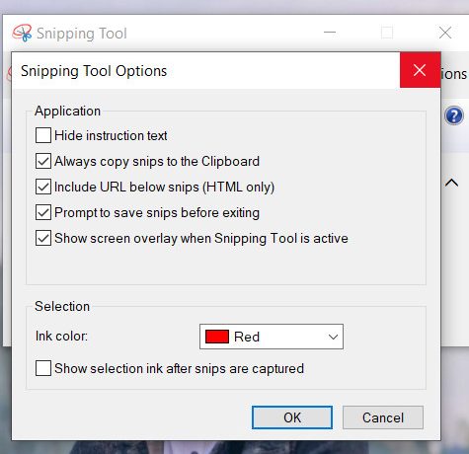469x454 pixels.
Task: Uncheck Always copy snips to the Clipboard
Action: point(43,161)
